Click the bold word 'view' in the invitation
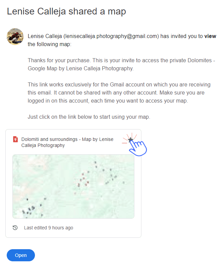Viewport: 223px width, 265px height. [x=210, y=36]
